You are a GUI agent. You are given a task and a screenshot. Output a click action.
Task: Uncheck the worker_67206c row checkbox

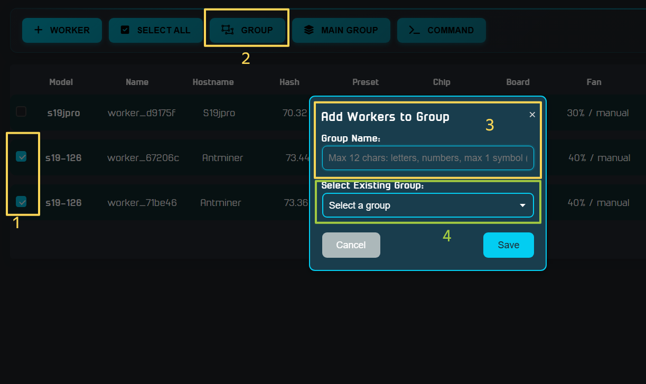click(21, 156)
